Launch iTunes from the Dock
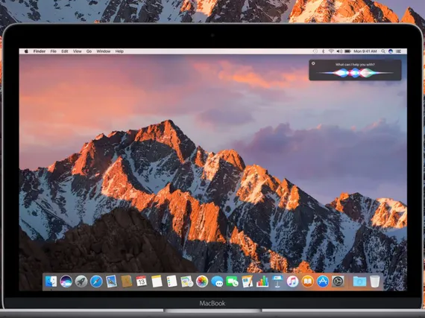 292,282
